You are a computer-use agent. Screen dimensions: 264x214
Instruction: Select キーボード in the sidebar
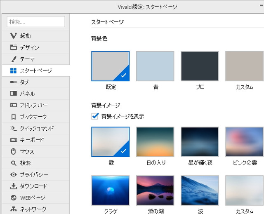pyautogui.click(x=36, y=140)
